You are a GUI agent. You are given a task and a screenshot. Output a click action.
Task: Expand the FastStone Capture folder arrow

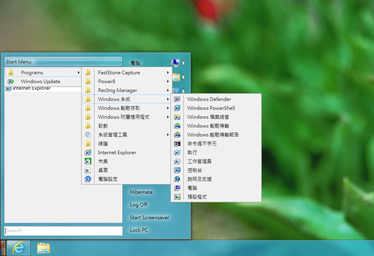tap(168, 72)
